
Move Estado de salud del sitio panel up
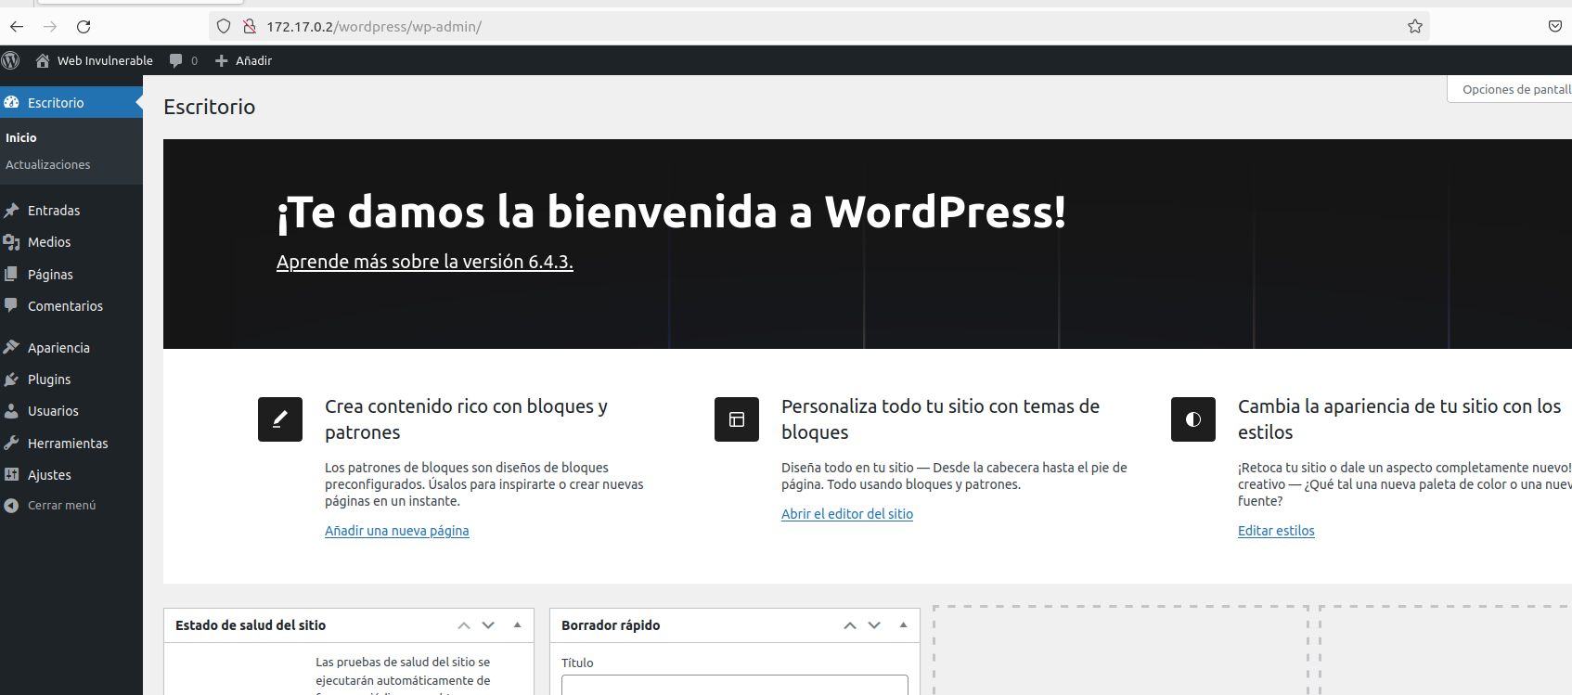[x=464, y=625]
